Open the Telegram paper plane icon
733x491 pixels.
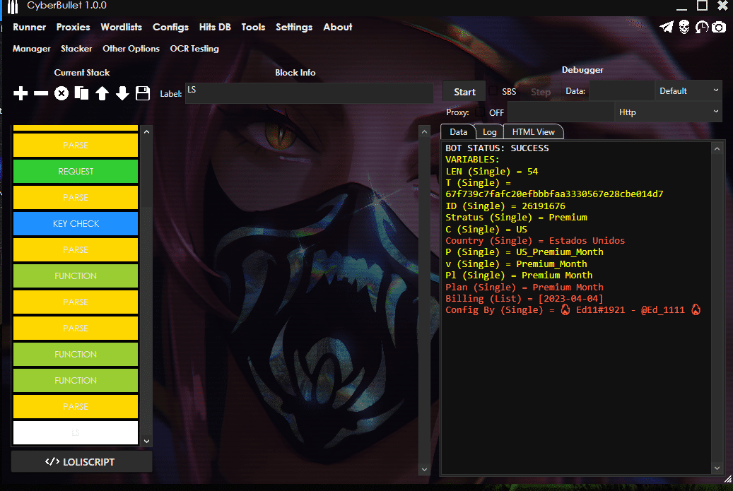point(667,28)
